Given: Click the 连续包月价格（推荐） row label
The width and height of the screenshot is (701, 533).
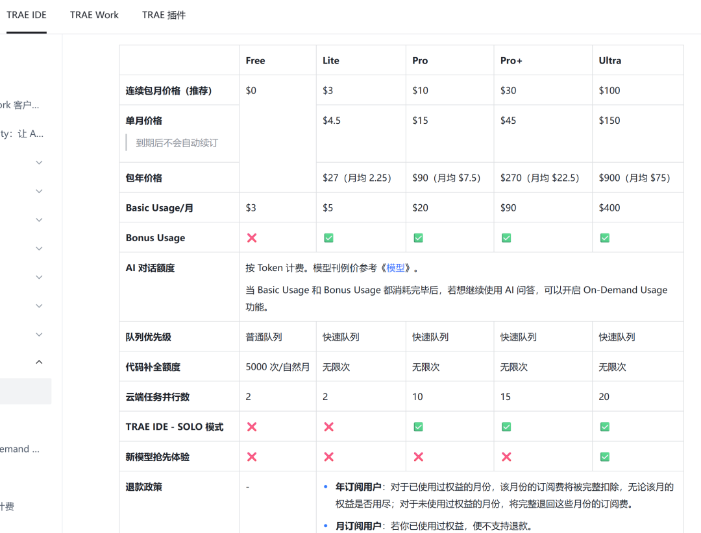Looking at the screenshot, I should [169, 91].
